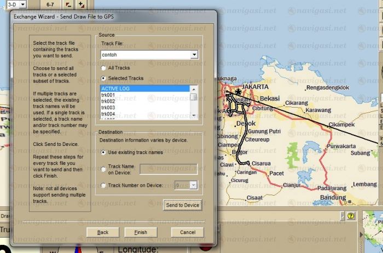Click the yellow help question mark icon
This screenshot has width=383, height=253.
[x=351, y=216]
